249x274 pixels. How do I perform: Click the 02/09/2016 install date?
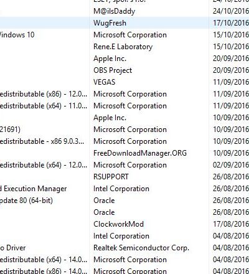coord(231,165)
